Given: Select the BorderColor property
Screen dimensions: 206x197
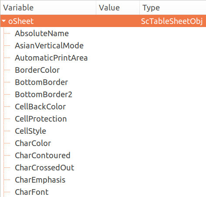Looking at the screenshot, I should coord(37,70).
